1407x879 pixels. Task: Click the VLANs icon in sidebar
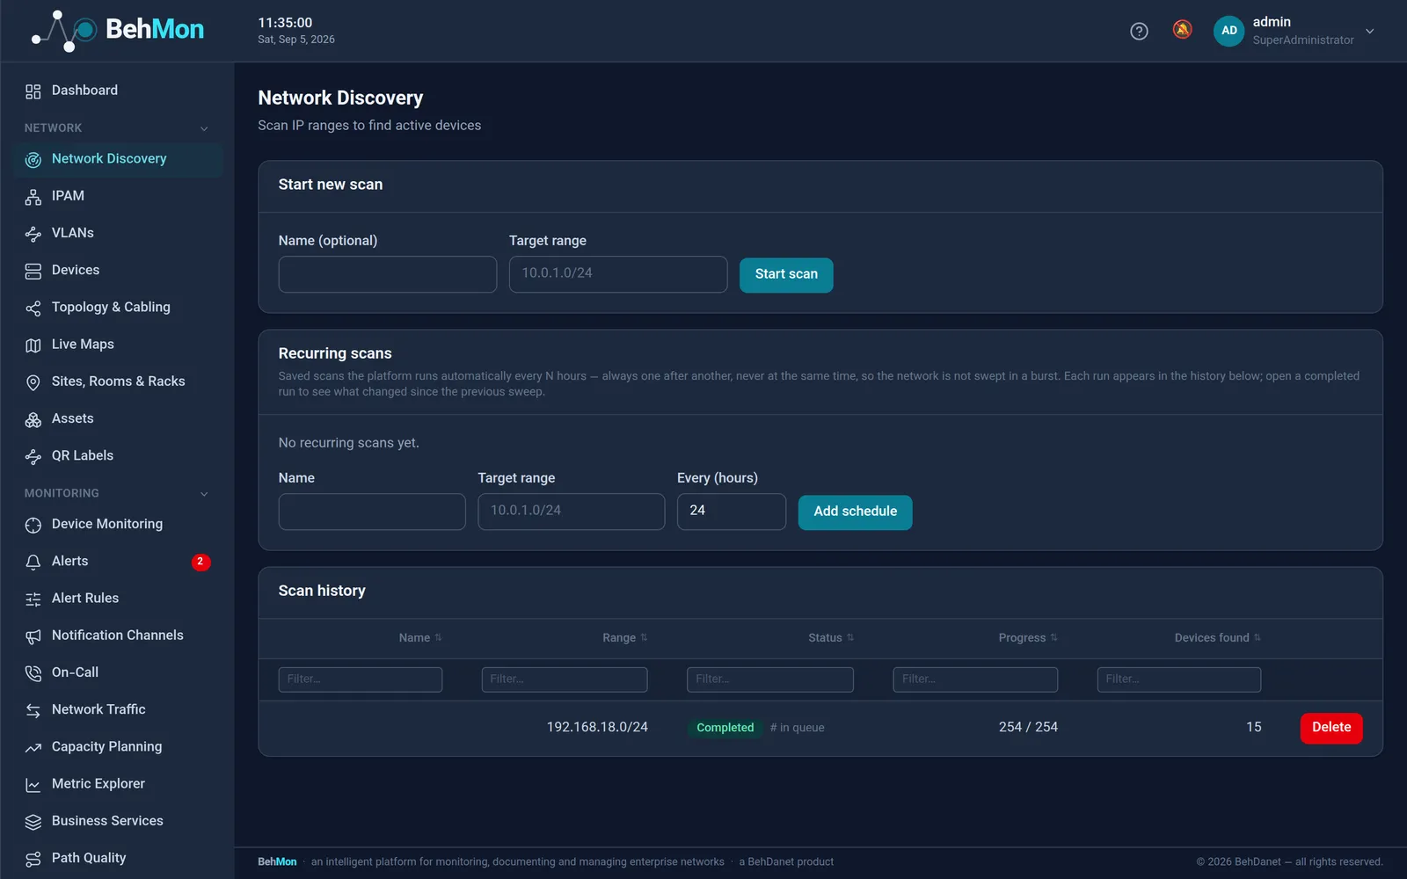coord(33,234)
